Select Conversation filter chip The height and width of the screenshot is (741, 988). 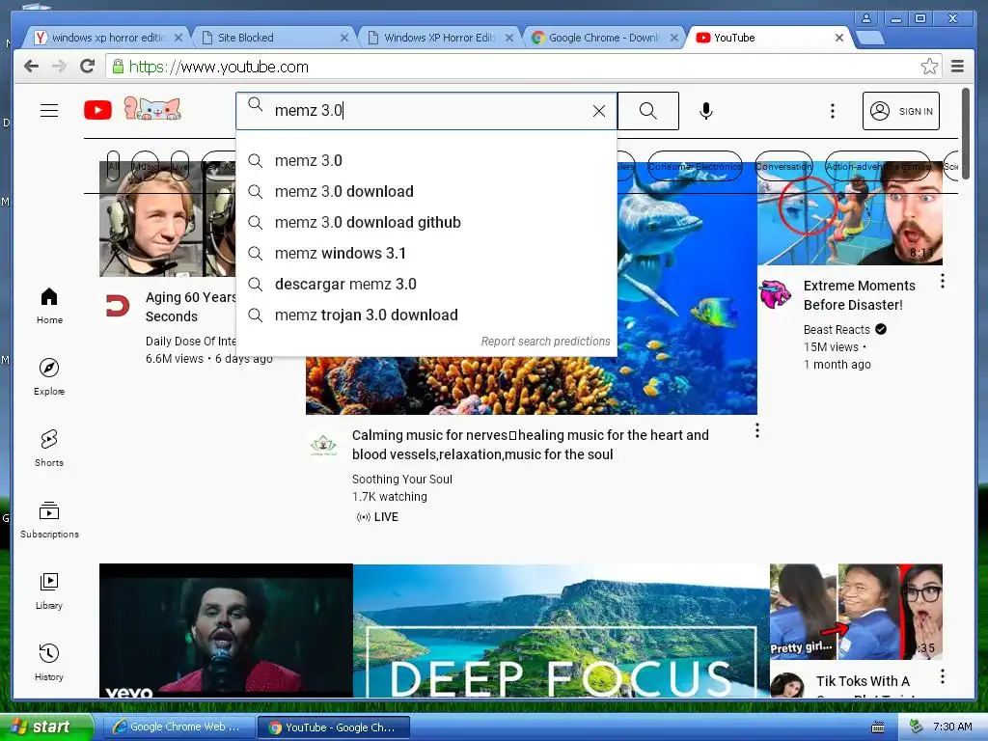pyautogui.click(x=783, y=166)
